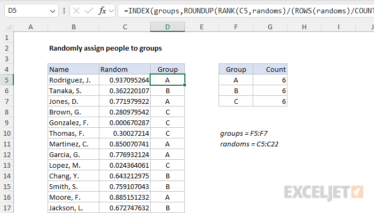Click the 'Group' header in column F

tap(236, 69)
